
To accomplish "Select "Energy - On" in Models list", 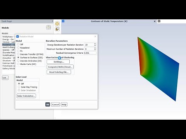I will [9, 39].
